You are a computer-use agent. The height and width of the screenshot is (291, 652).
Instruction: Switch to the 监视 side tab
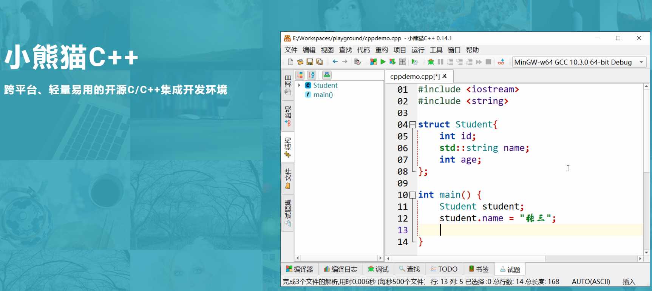click(x=288, y=116)
